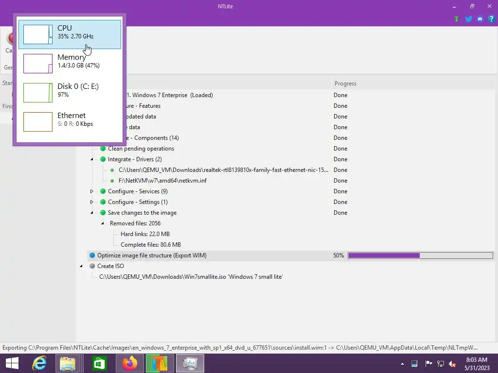Click the bullet beside the netkvm.inf path
498x373 pixels.
click(112, 181)
